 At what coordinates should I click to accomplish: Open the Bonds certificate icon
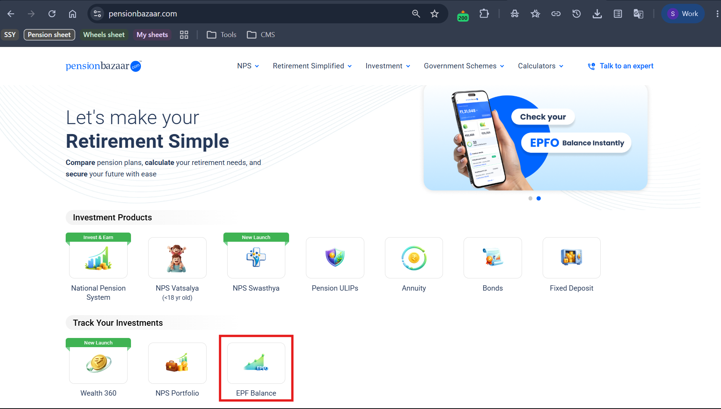(x=493, y=258)
